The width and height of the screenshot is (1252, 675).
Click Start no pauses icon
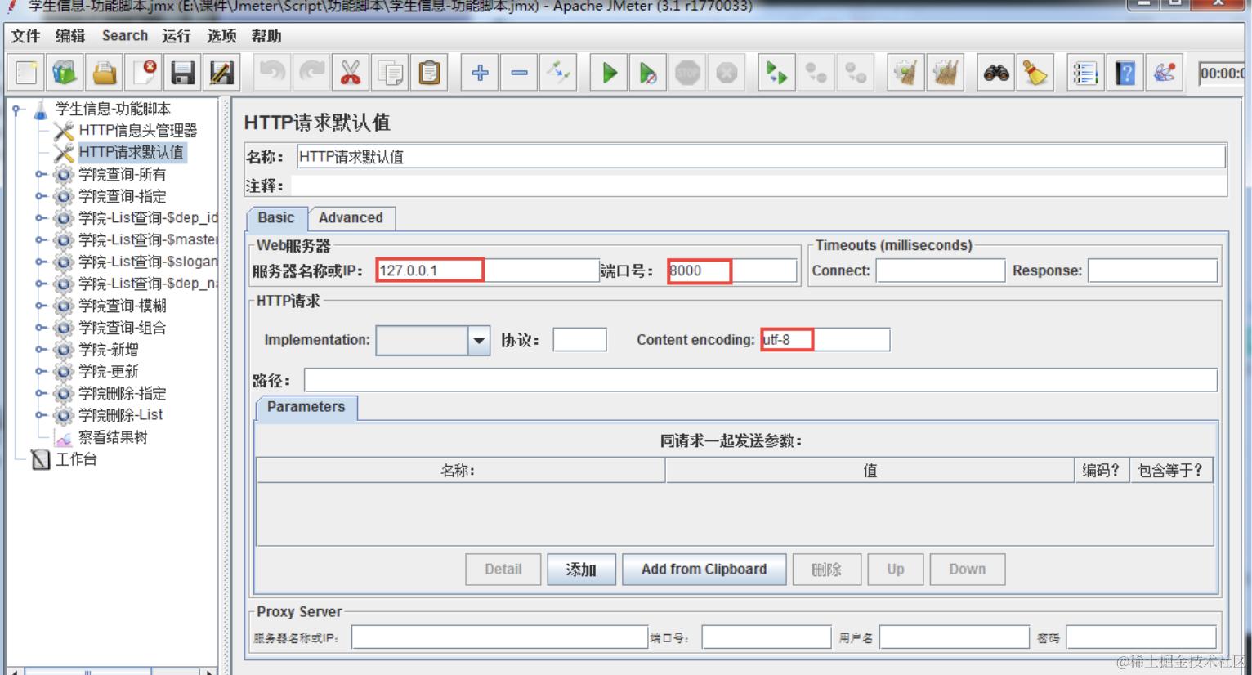click(648, 73)
